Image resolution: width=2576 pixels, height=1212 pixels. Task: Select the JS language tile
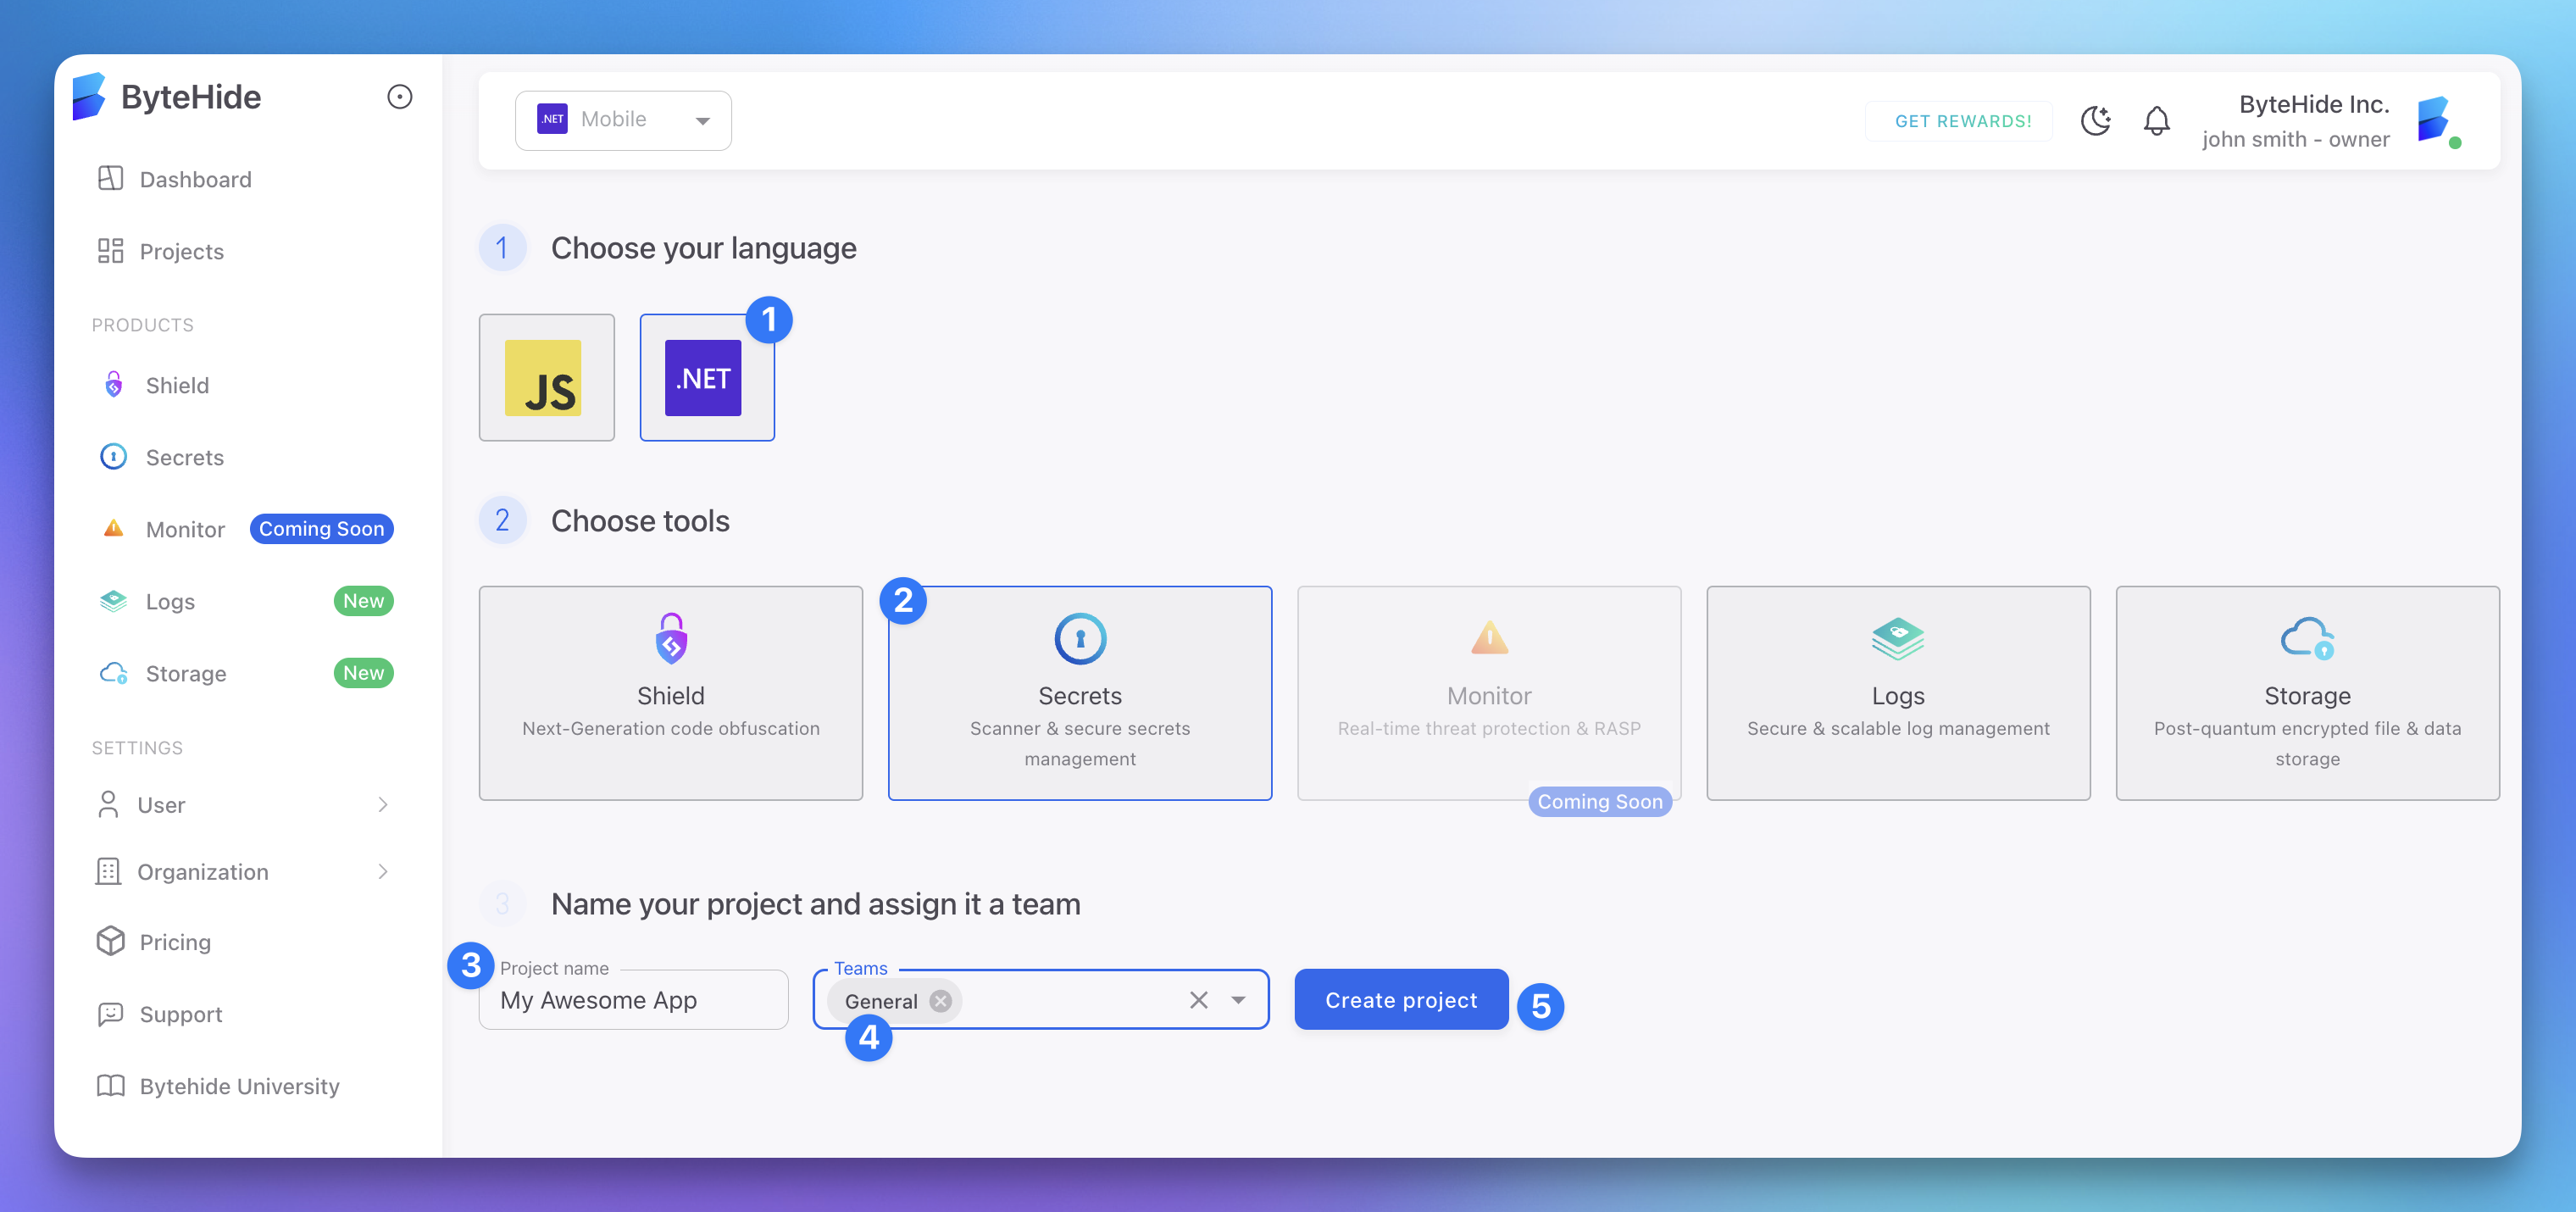546,377
